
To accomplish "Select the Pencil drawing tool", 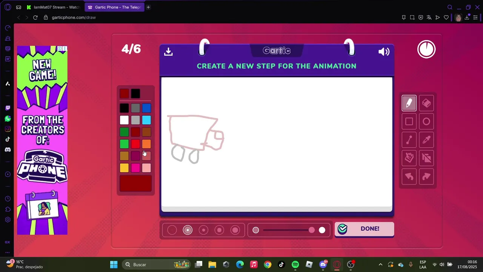I will (x=409, y=103).
